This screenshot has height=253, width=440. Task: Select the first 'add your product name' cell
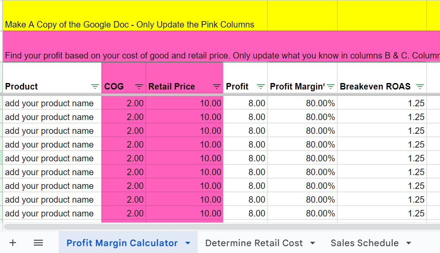pos(52,103)
